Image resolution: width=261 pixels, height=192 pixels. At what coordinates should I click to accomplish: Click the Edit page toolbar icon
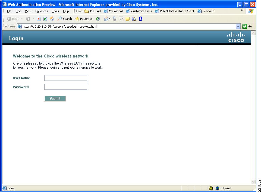[121, 19]
